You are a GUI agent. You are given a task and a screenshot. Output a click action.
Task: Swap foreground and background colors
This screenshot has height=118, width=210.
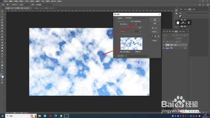(x=3, y=73)
